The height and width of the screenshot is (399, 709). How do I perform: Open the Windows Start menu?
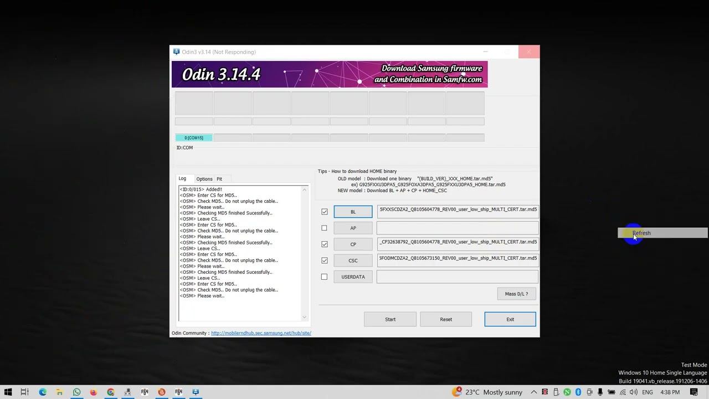tap(8, 392)
